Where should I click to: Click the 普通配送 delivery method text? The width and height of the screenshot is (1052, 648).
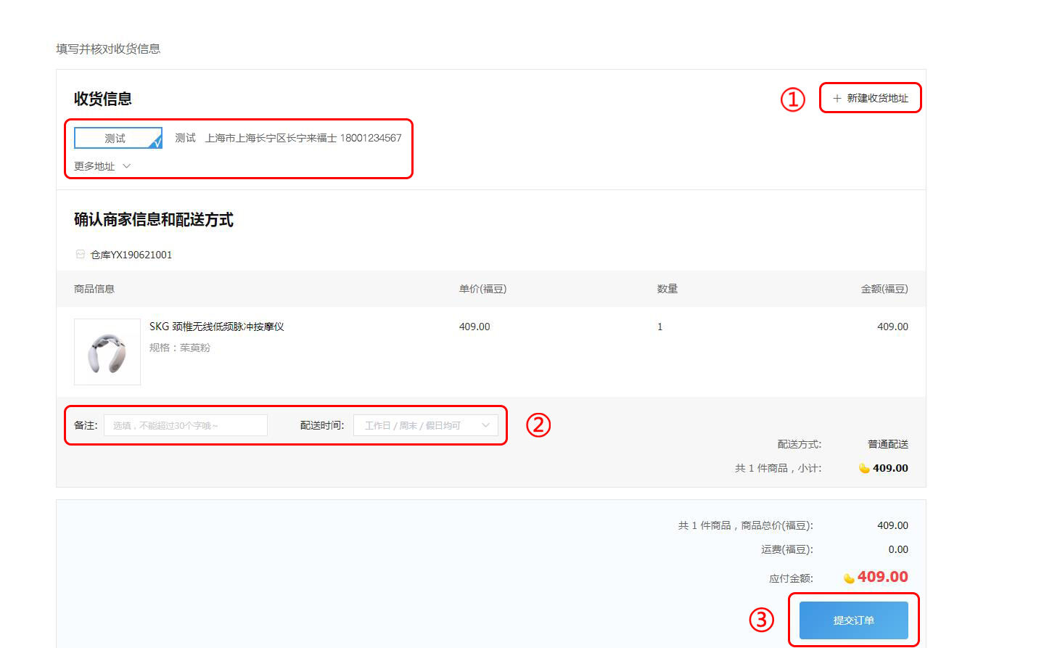(x=887, y=444)
